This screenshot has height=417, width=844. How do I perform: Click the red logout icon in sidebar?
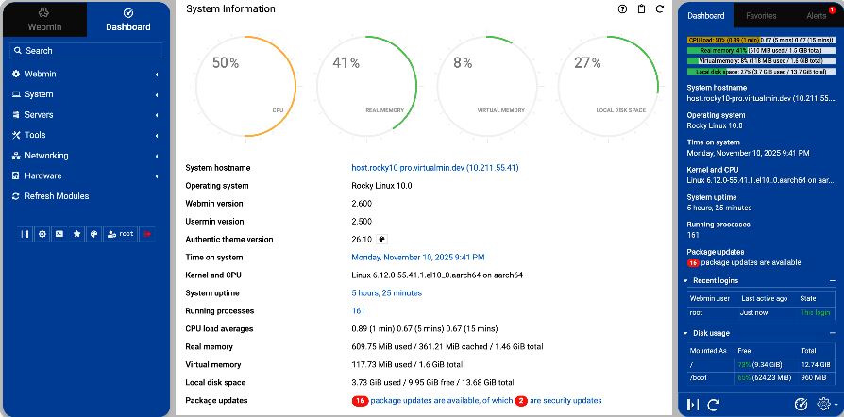[147, 233]
